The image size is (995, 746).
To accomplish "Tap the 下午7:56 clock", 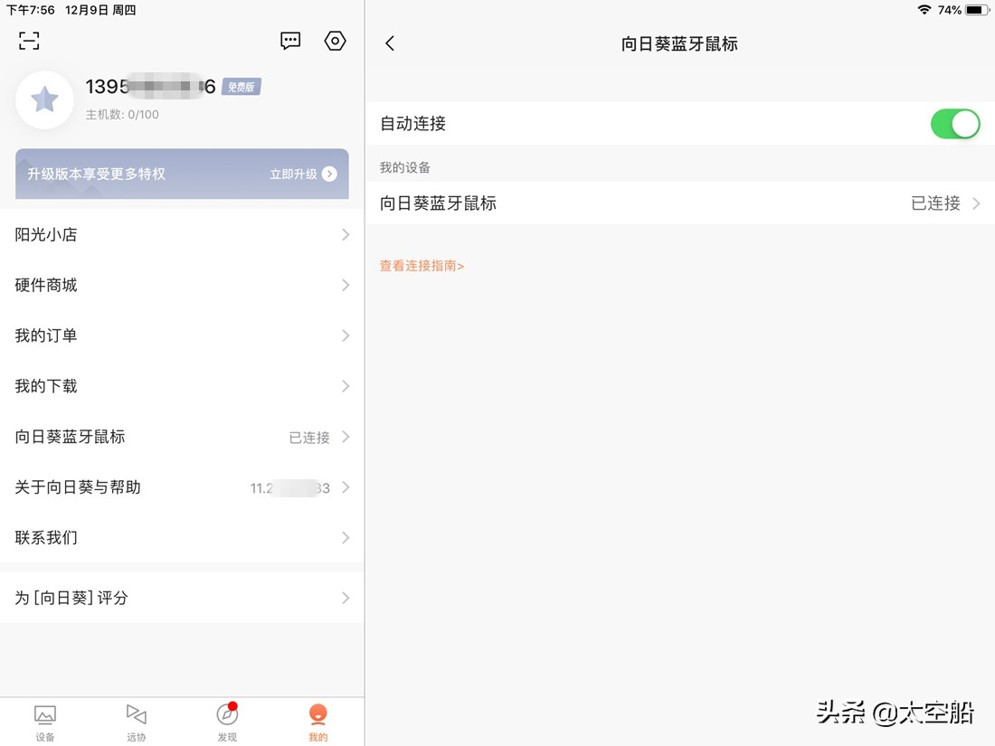I will pos(31,10).
